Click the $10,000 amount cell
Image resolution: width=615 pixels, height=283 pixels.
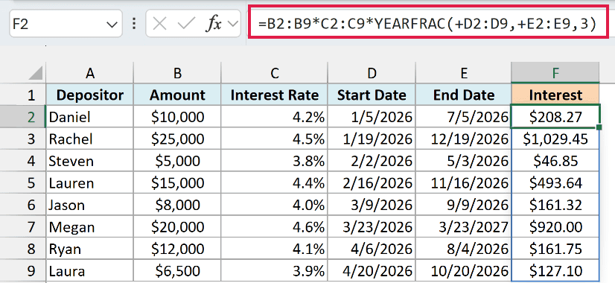177,117
